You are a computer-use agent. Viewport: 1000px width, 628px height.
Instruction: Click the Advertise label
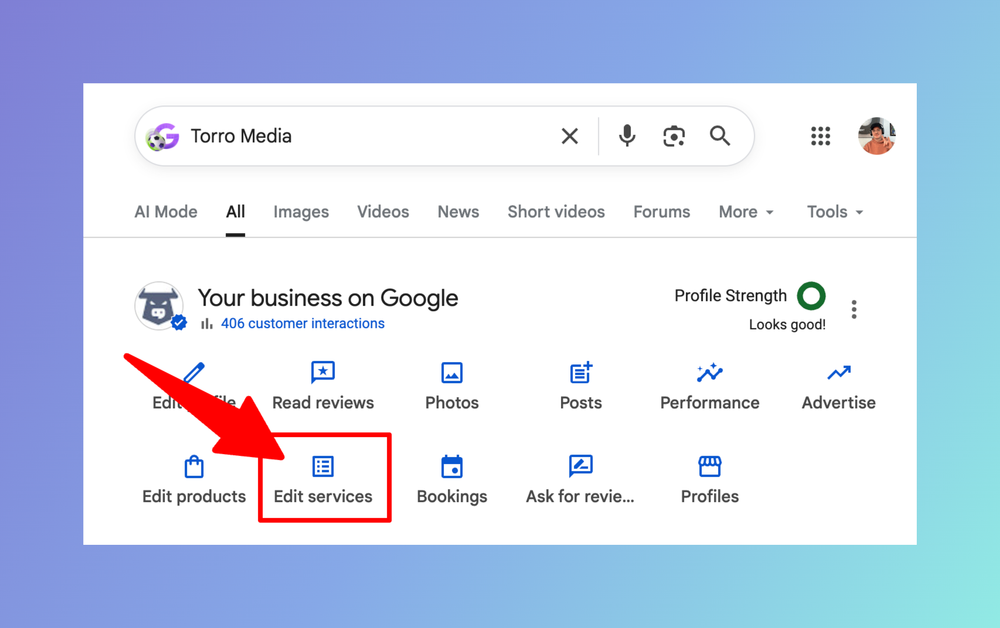[x=839, y=402]
